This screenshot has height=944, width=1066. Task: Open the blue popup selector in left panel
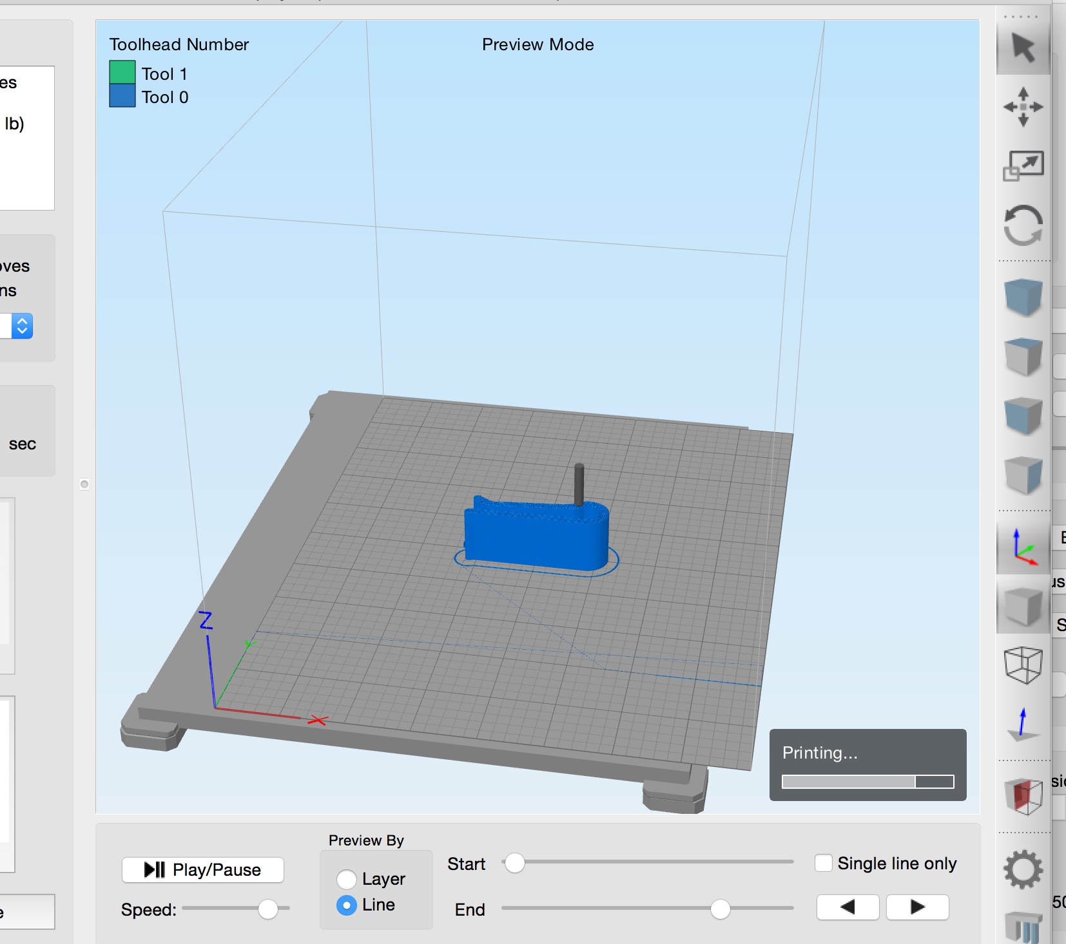[22, 326]
